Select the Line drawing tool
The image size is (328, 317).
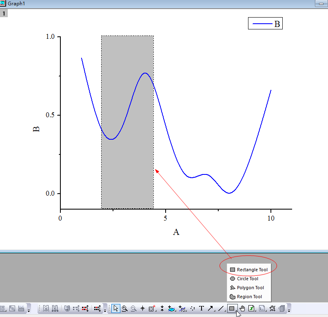point(221,308)
